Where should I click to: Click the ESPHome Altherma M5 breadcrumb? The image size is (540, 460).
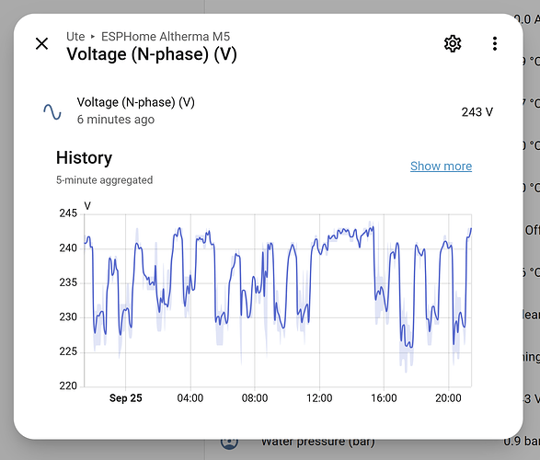pos(166,37)
